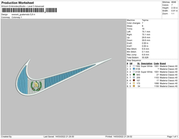This screenshot has height=139, width=179.
Task: Click code "1066" in stop row 7
Action: (x=157, y=83)
